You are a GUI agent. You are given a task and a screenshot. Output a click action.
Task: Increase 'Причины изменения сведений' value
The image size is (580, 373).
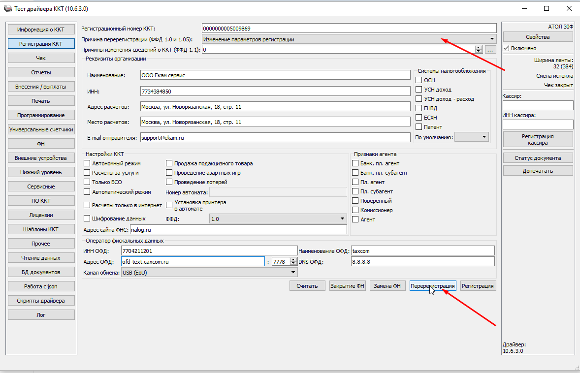pos(479,47)
